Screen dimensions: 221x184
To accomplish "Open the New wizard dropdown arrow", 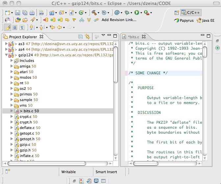I will (x=12, y=13).
